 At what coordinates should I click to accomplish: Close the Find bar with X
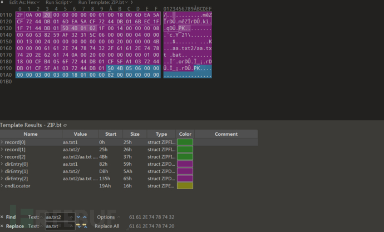3,217
